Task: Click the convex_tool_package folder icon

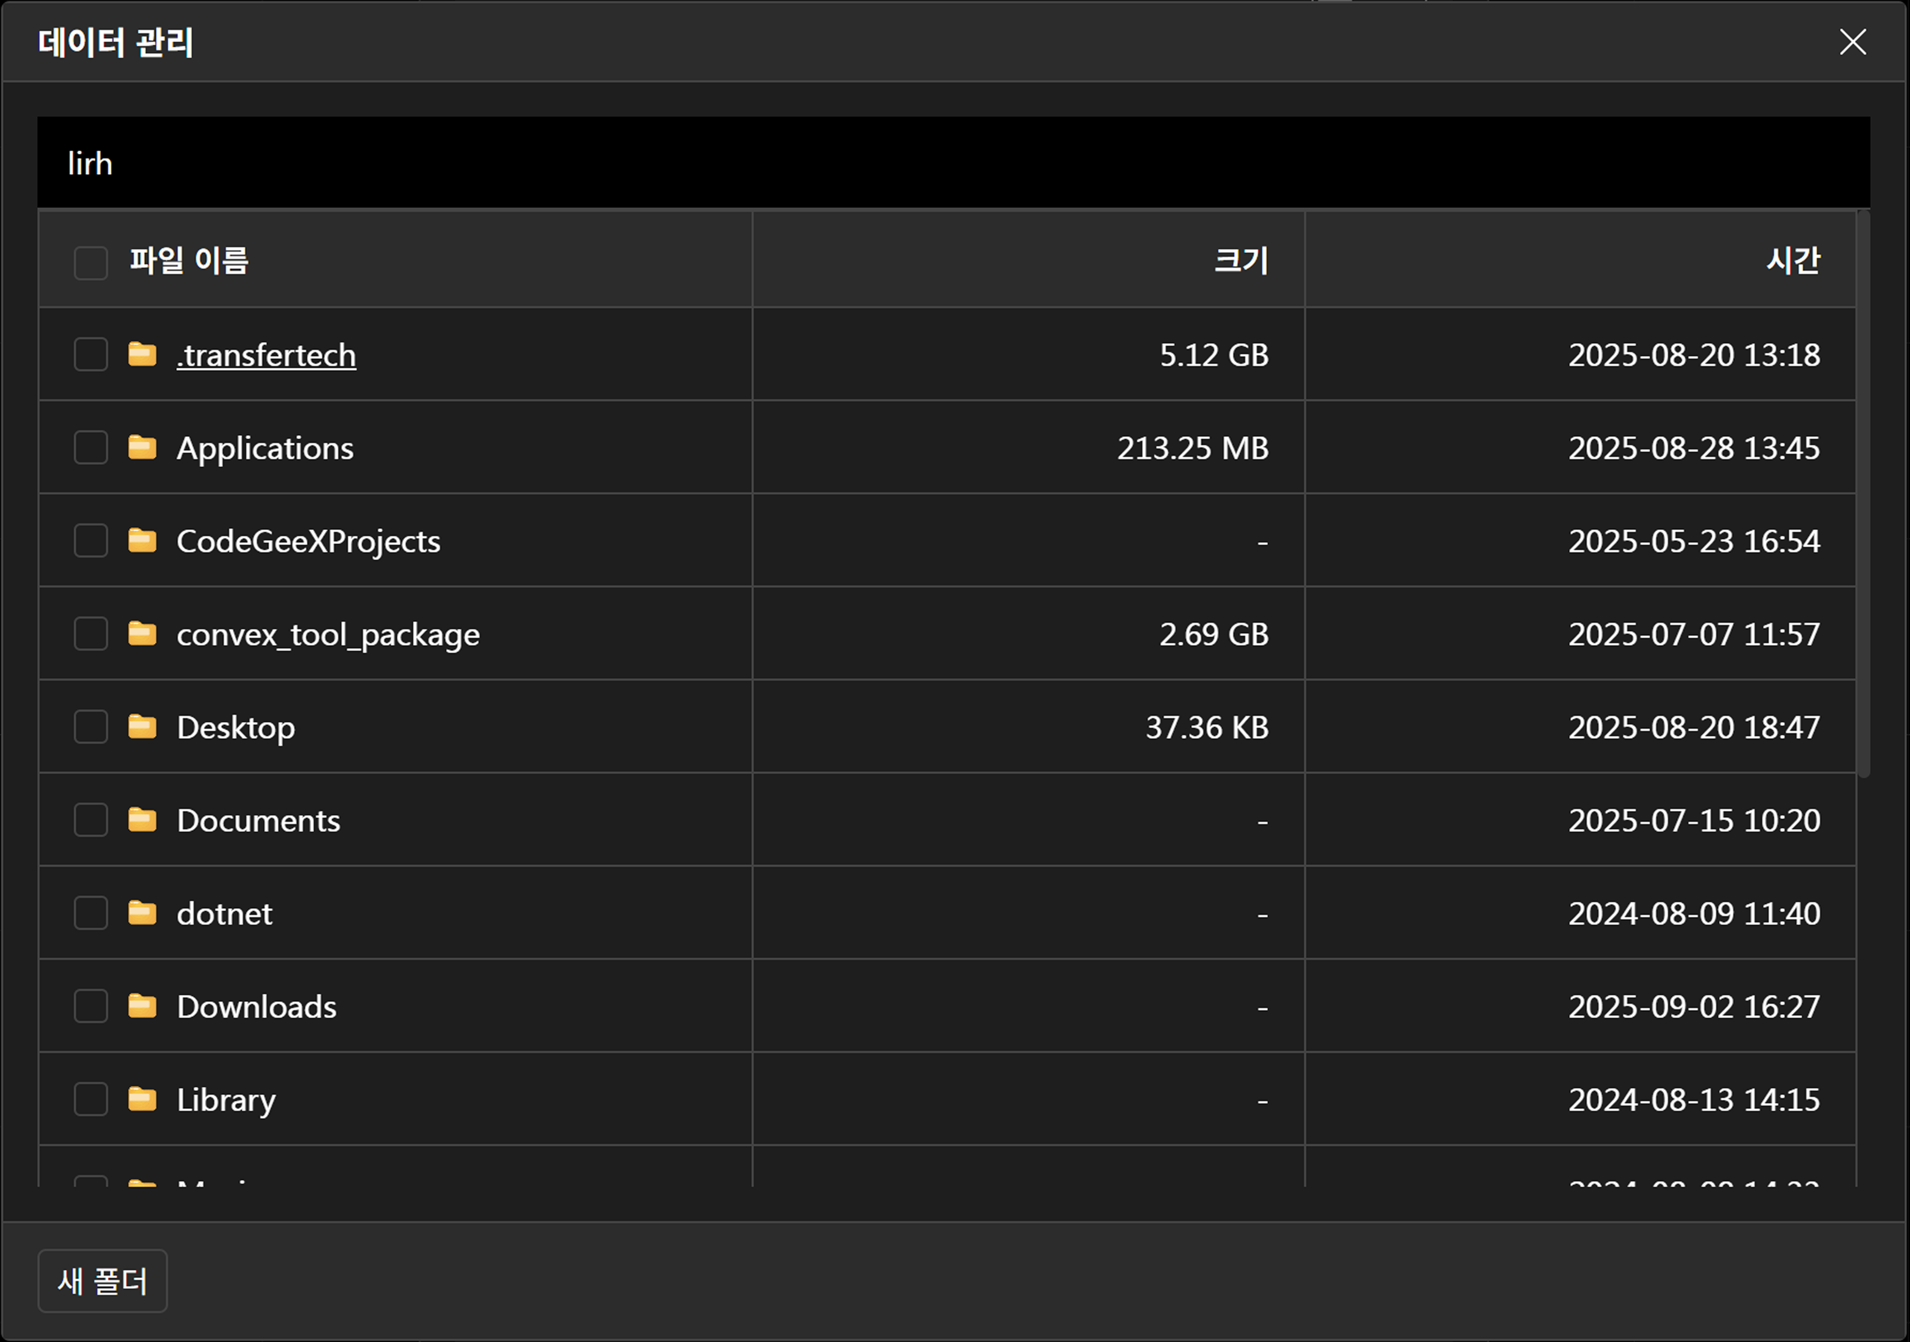Action: tap(142, 634)
